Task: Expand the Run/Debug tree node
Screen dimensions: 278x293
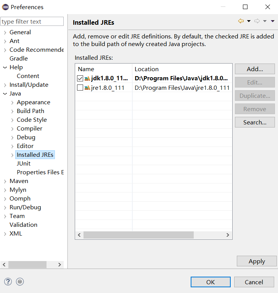Action: click(x=5, y=208)
